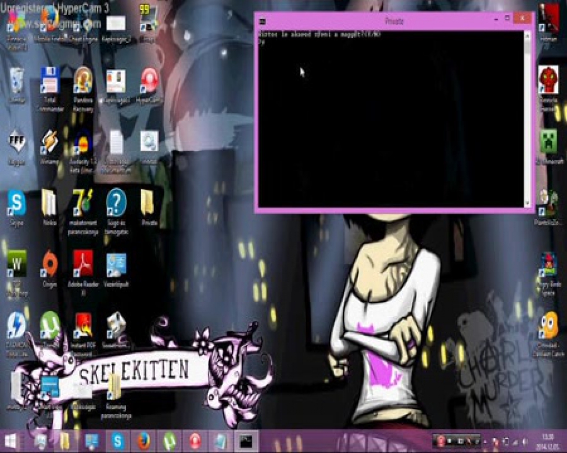This screenshot has height=453, width=567.
Task: Open the yellow 7 lightning desktop shortcut
Action: [83, 211]
